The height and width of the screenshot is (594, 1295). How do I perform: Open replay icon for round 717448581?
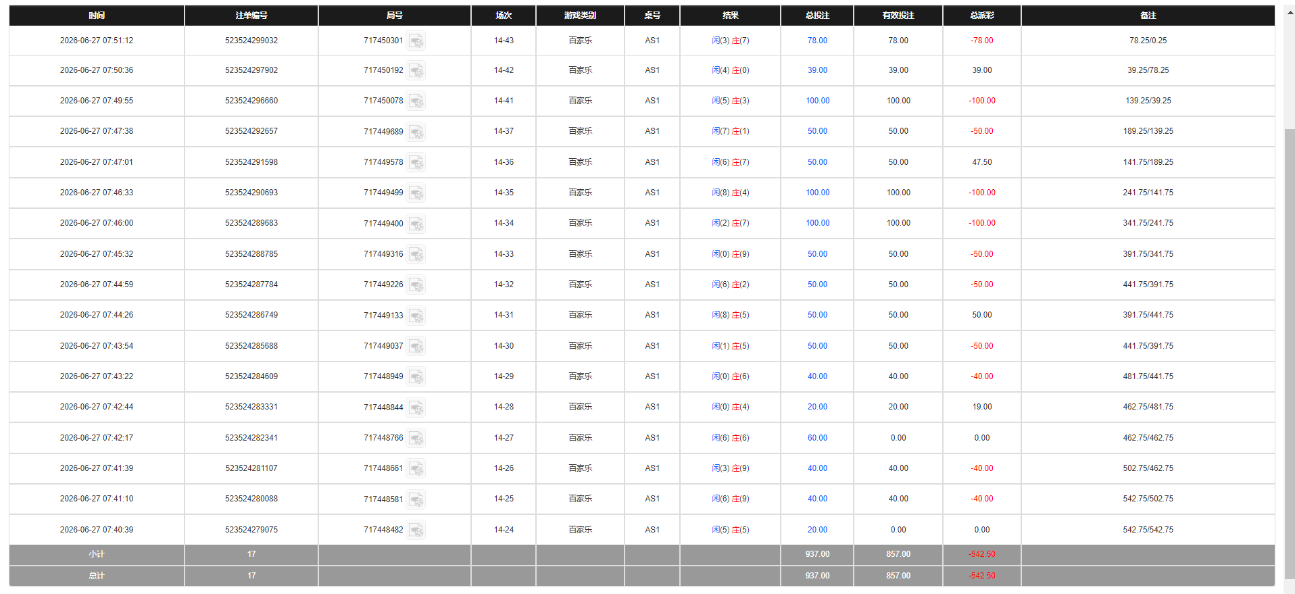[416, 499]
